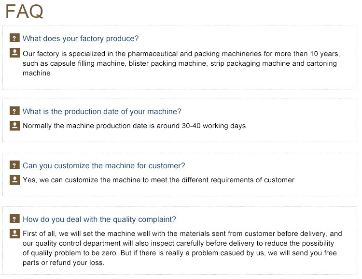Click 'What does your factory produce?' question
The height and width of the screenshot is (279, 362).
click(x=81, y=39)
